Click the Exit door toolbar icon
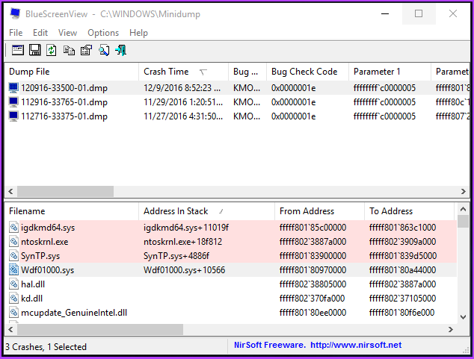Viewport: 474px width, 359px height. pos(121,50)
